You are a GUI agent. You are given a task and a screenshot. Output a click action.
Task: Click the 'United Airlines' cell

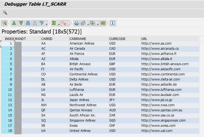(x=89, y=131)
